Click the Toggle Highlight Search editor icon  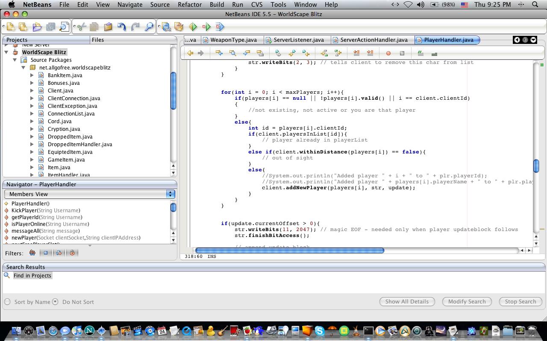(260, 53)
